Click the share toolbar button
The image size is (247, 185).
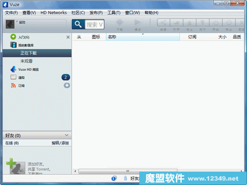[x=164, y=23]
